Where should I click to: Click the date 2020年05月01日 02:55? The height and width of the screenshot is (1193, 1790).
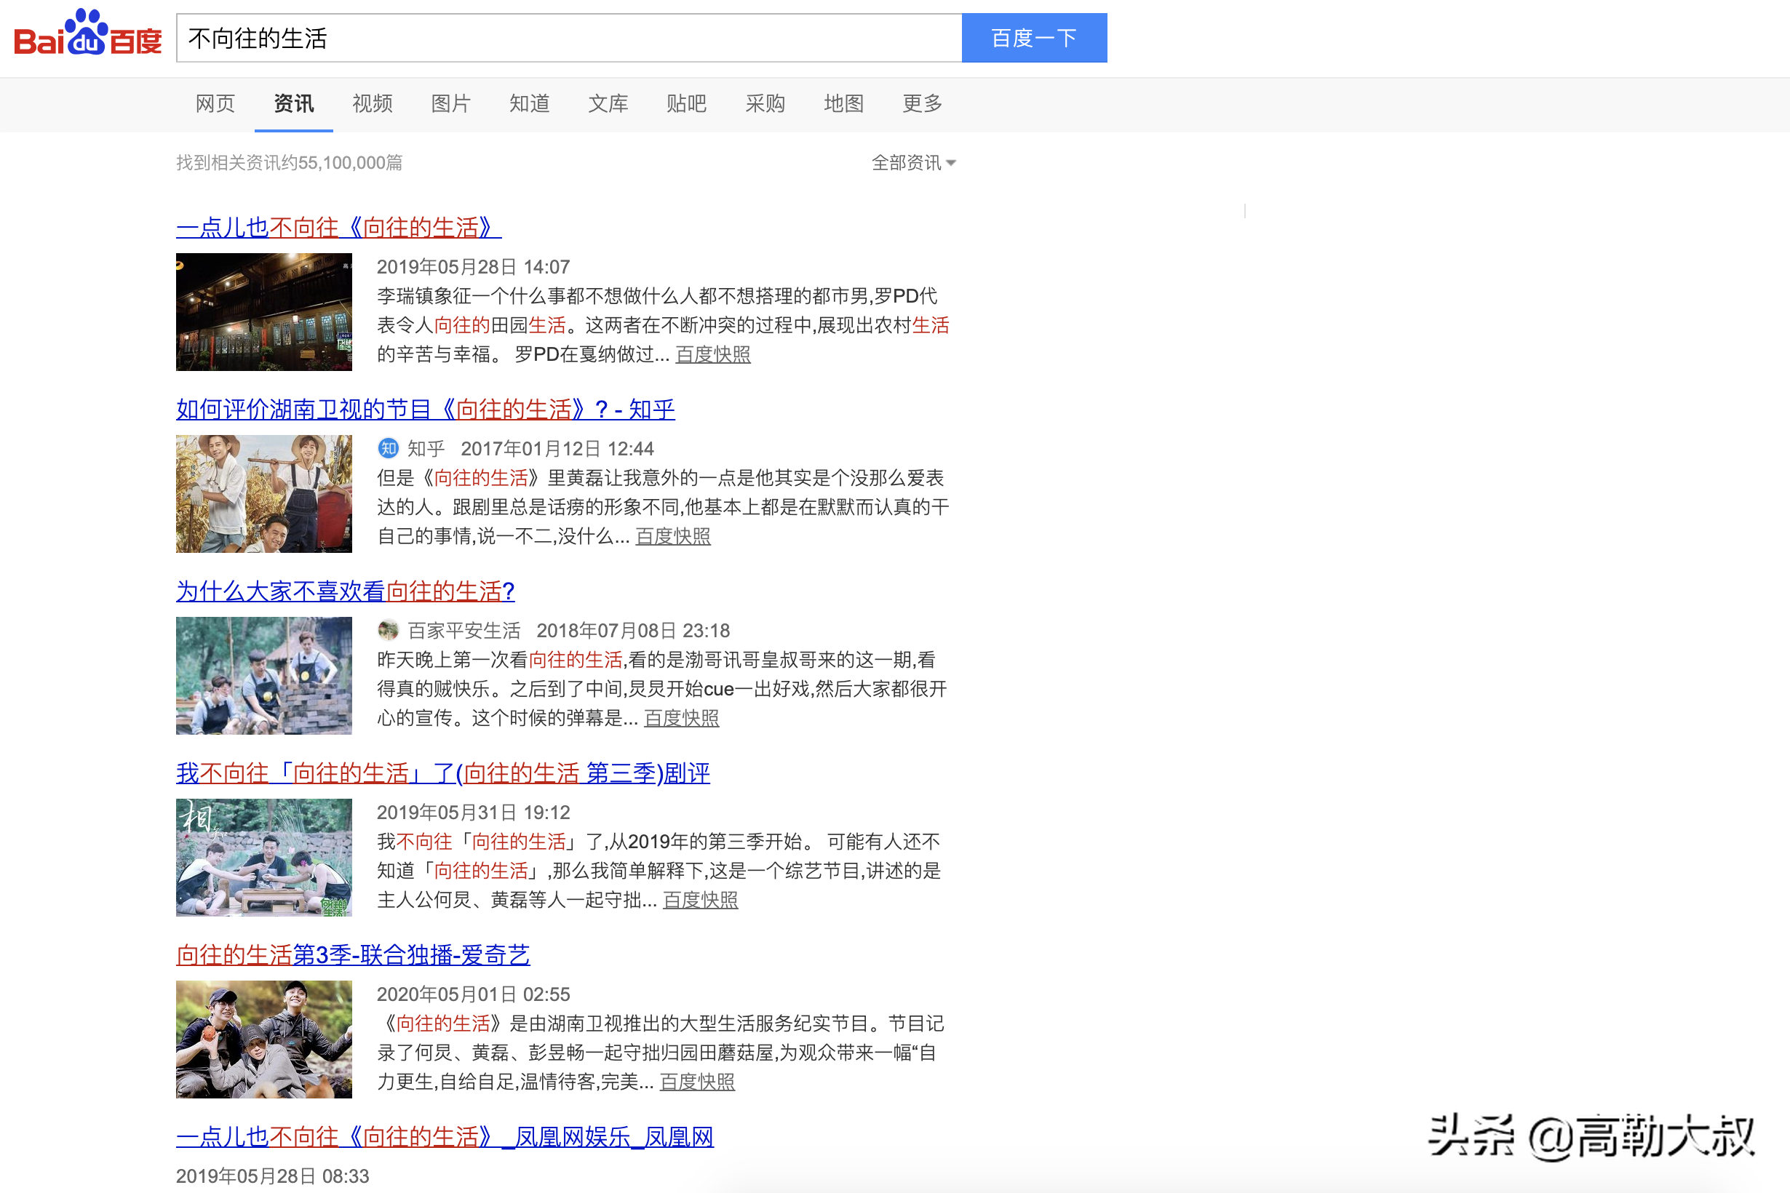coord(474,994)
